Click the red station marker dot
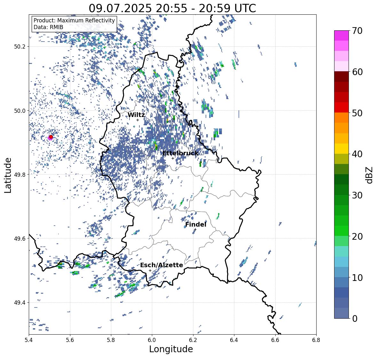Image resolution: width=377 pixels, height=357 pixels. point(51,137)
